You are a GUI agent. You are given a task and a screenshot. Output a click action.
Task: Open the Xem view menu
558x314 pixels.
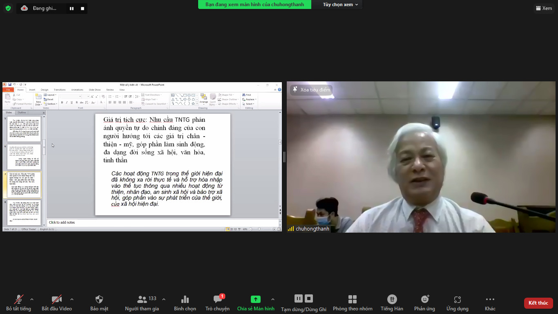[x=543, y=8]
